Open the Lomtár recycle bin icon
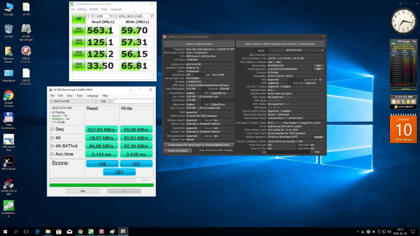 click(x=8, y=31)
